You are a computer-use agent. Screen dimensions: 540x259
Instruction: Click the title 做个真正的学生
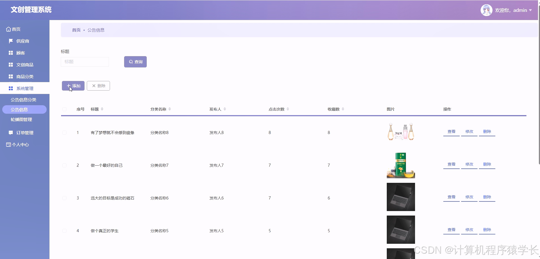(105, 231)
